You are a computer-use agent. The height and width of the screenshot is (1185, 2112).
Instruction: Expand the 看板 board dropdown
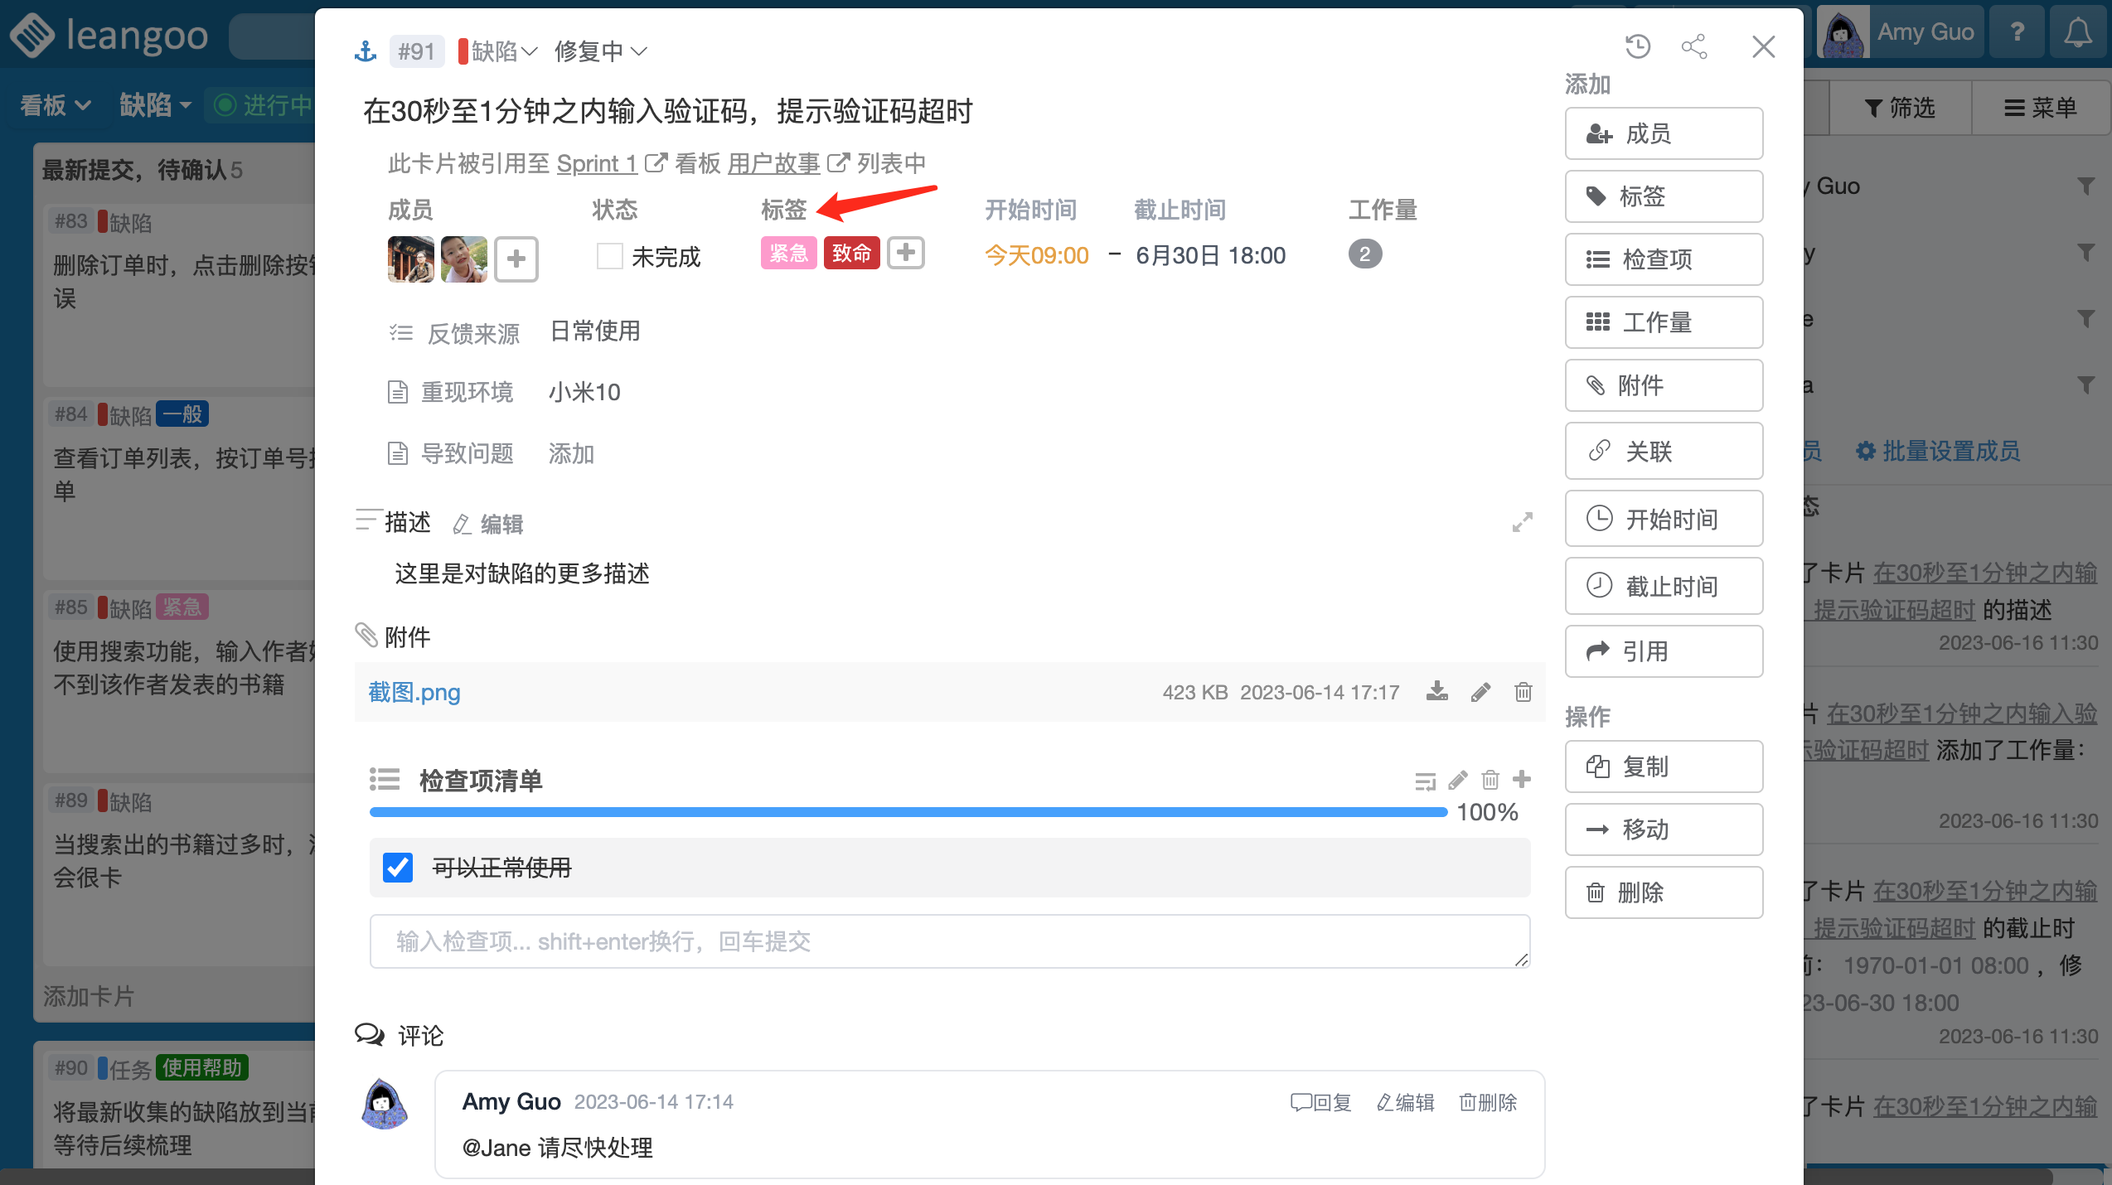pyautogui.click(x=55, y=105)
